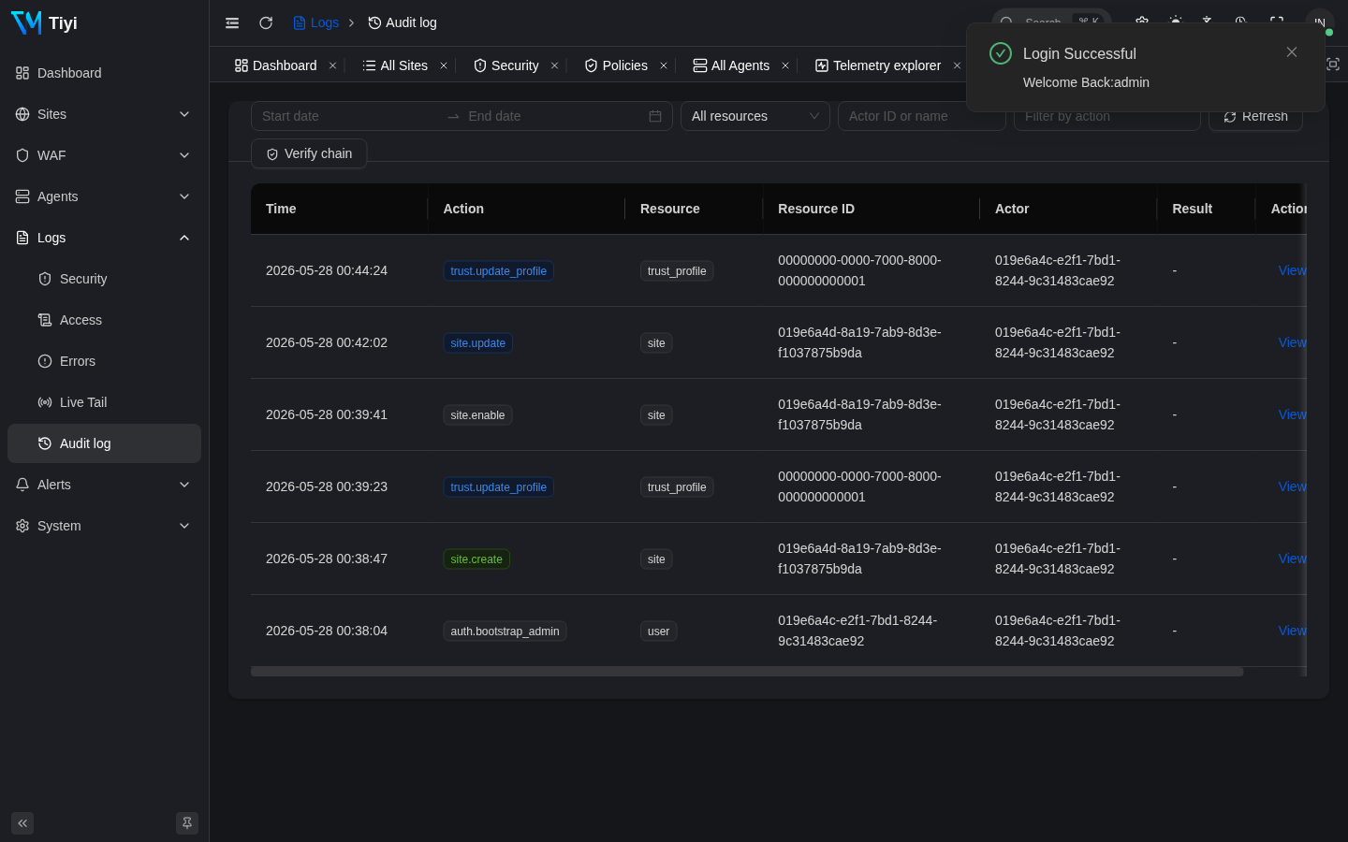This screenshot has height=842, width=1348.
Task: Click the auth.bootstrap_admin action tag
Action: click(505, 631)
